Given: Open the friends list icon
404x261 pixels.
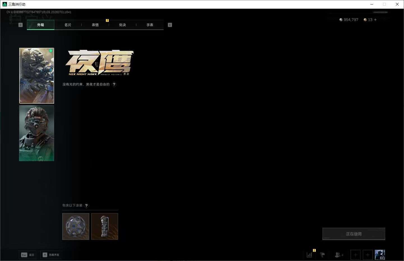Looking at the screenshot, I should coord(339,255).
